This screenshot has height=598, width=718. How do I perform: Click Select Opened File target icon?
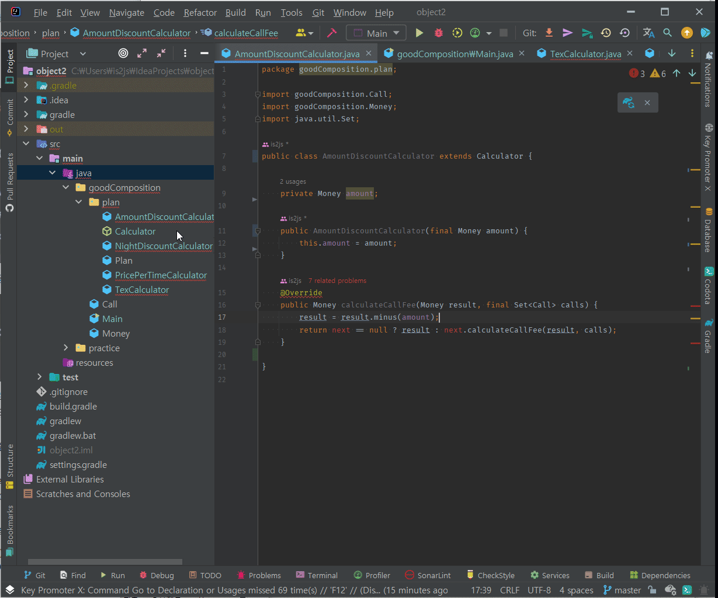123,54
